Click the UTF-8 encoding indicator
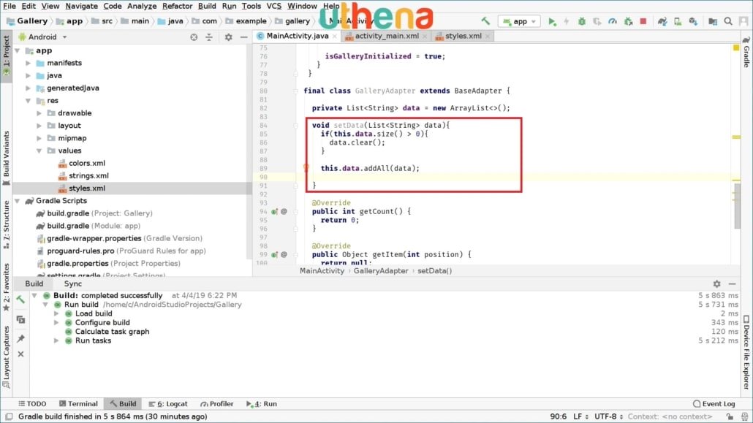 point(608,416)
